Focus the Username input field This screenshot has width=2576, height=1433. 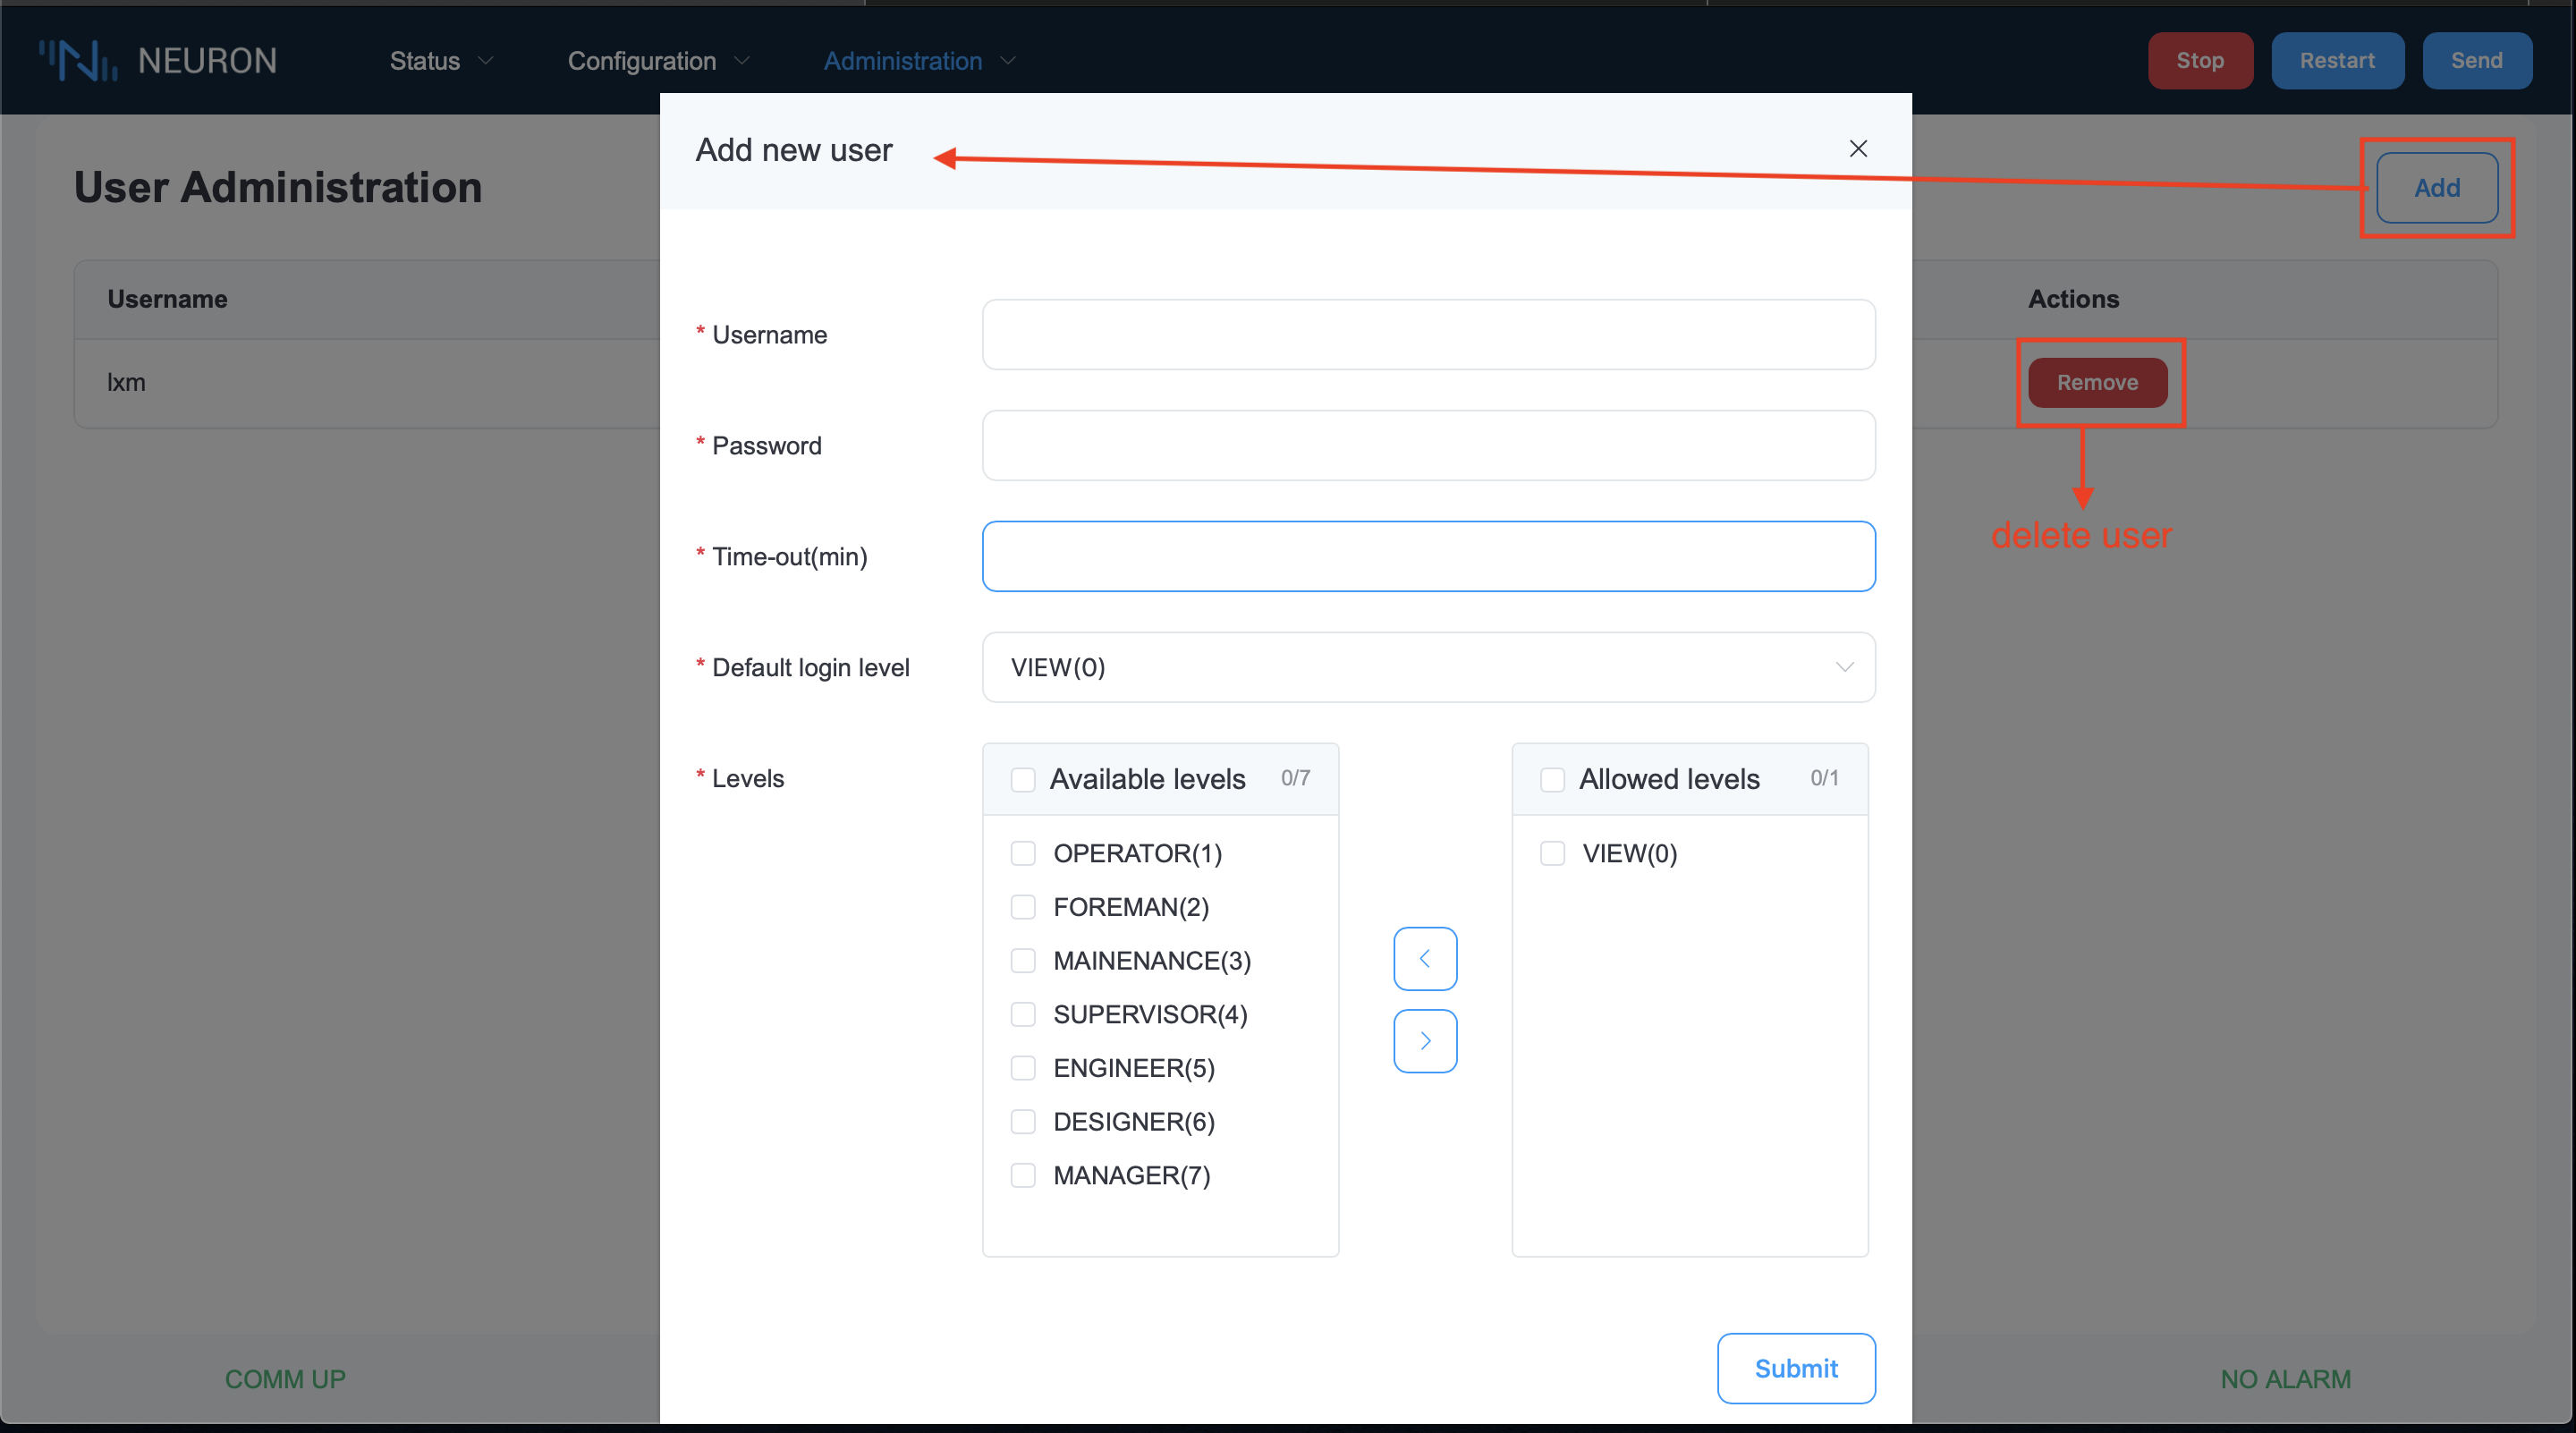pyautogui.click(x=1428, y=335)
